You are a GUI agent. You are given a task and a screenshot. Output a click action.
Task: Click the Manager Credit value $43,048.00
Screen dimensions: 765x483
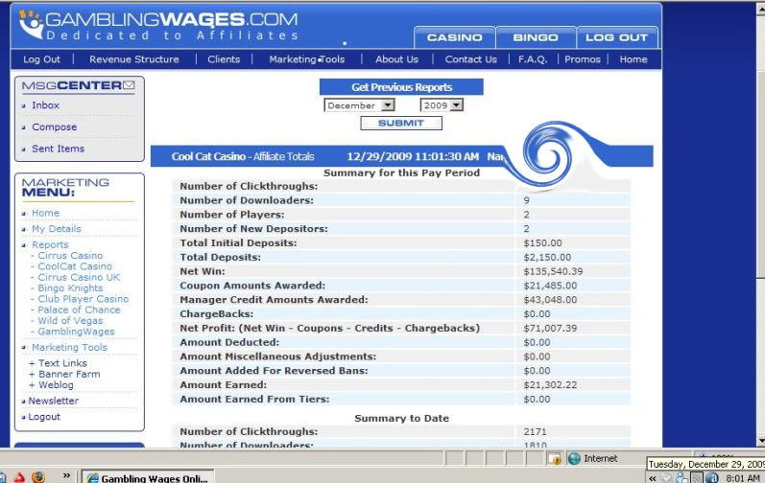pyautogui.click(x=550, y=300)
